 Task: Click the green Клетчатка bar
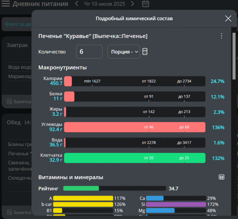[x=135, y=158]
